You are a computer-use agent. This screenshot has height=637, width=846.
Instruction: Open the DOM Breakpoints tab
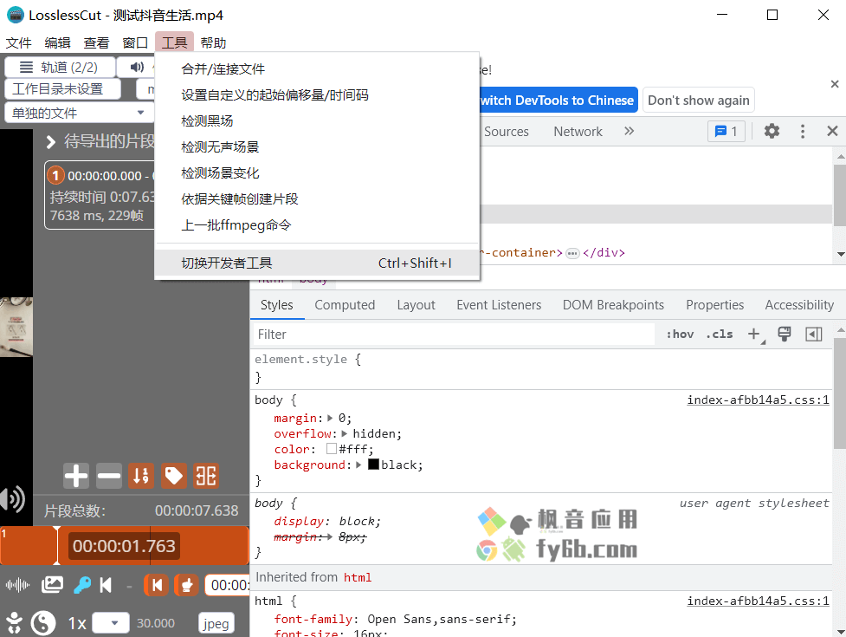[613, 305]
